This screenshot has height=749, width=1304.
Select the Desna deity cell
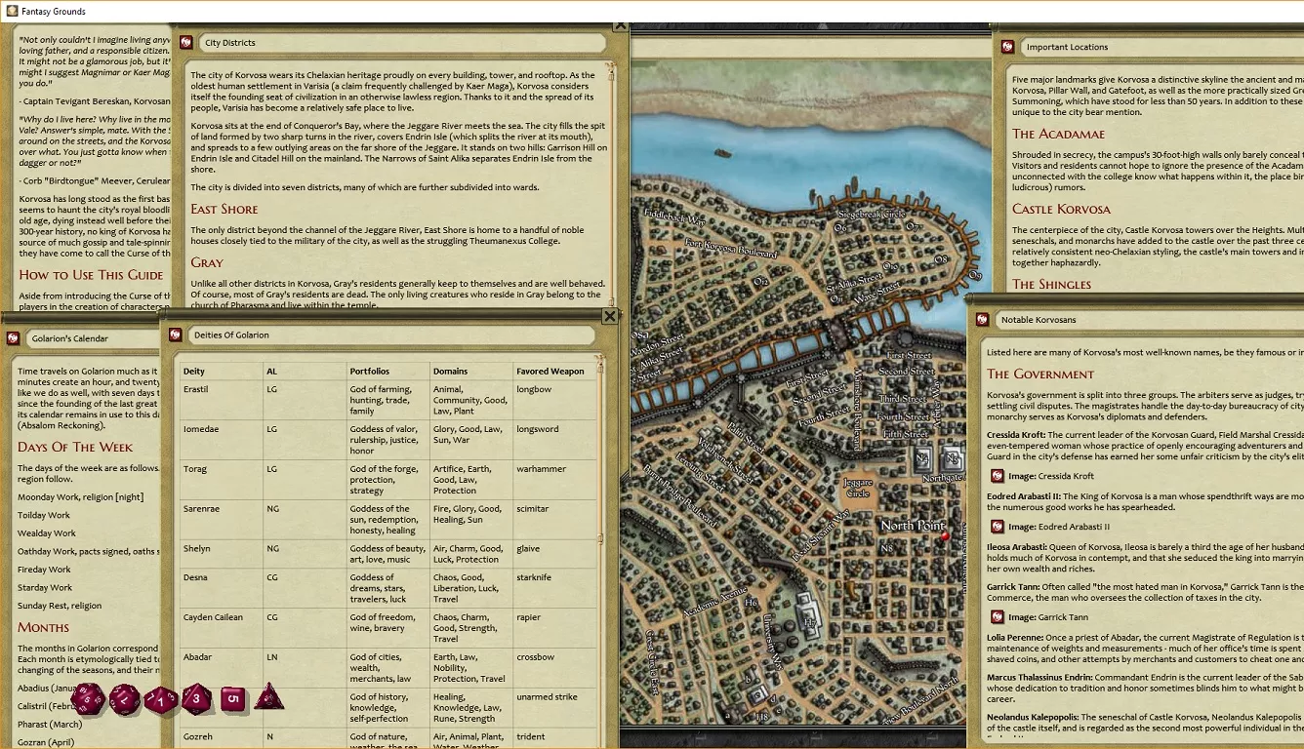coord(221,588)
